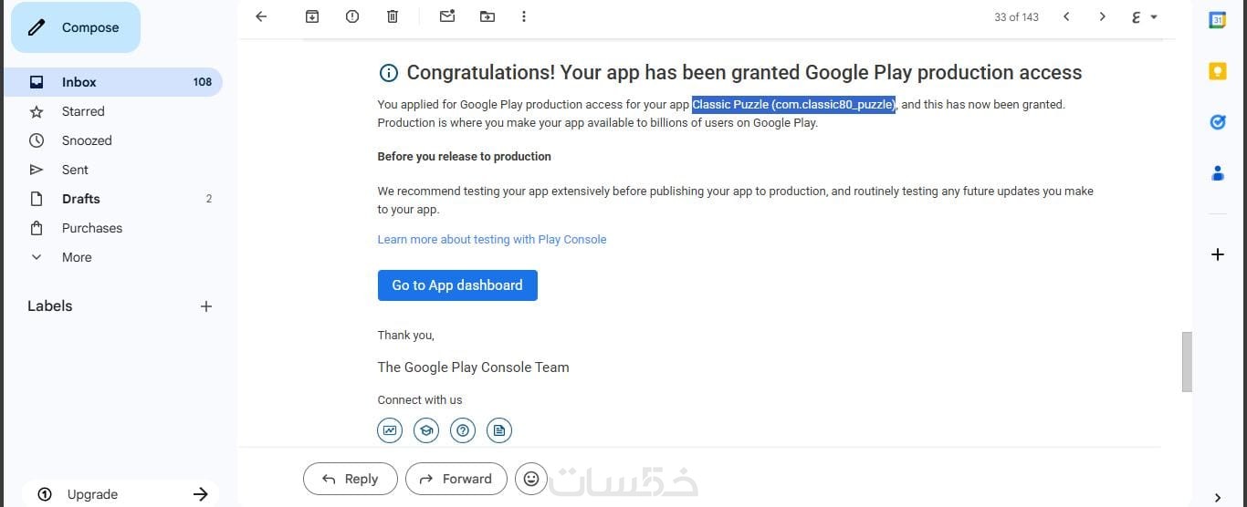Click Go to App dashboard button
Image resolution: width=1247 pixels, height=507 pixels.
[457, 285]
